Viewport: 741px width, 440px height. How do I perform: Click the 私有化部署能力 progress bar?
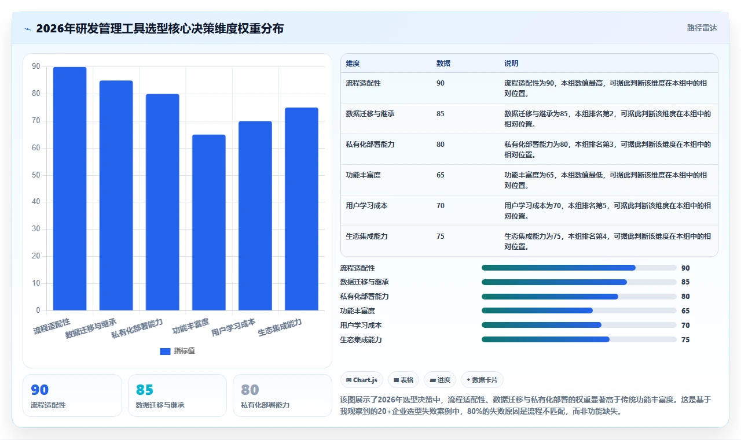point(579,297)
